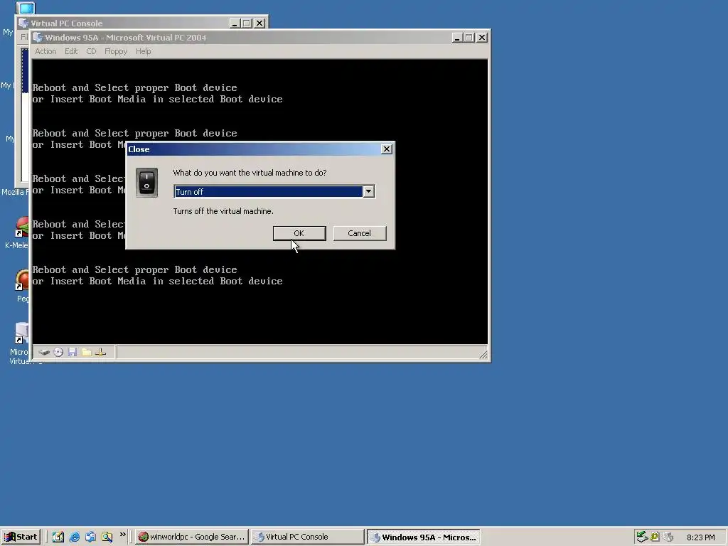Open the dropdown arrow next to Turn off
Screen dimensions: 728x546
pyautogui.click(x=369, y=191)
